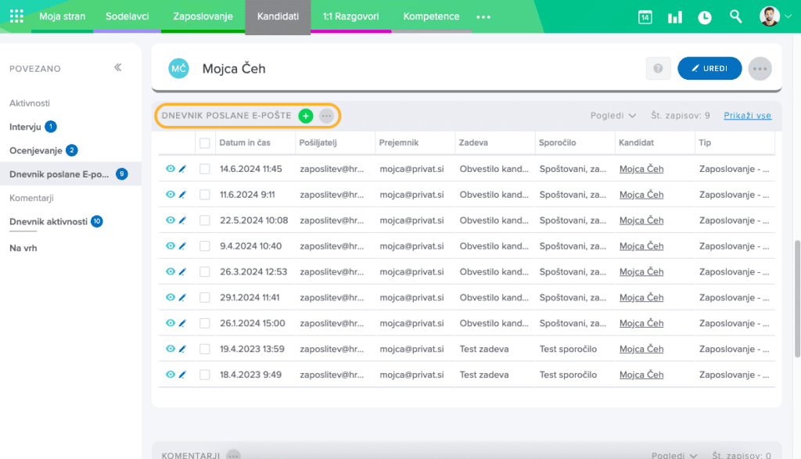
Task: Add new record with green plus icon
Action: click(306, 116)
